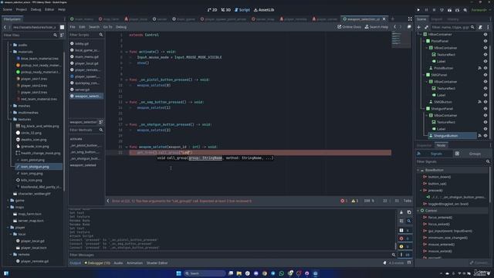Toggle visibility of the ShotgunButton node
Viewport: 494px width, 278px height.
pyautogui.click(x=486, y=136)
